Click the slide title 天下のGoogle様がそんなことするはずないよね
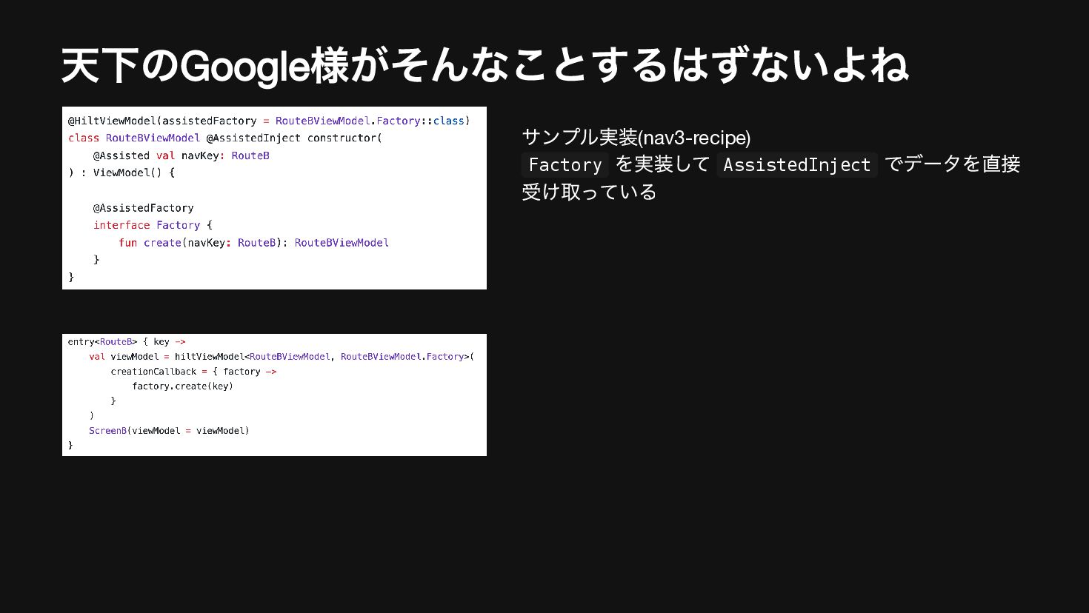This screenshot has height=613, width=1089. (x=484, y=66)
